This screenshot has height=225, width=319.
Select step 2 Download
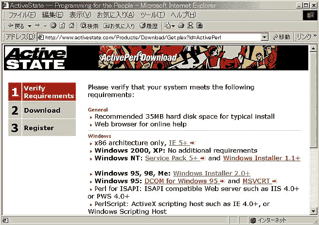(x=42, y=110)
